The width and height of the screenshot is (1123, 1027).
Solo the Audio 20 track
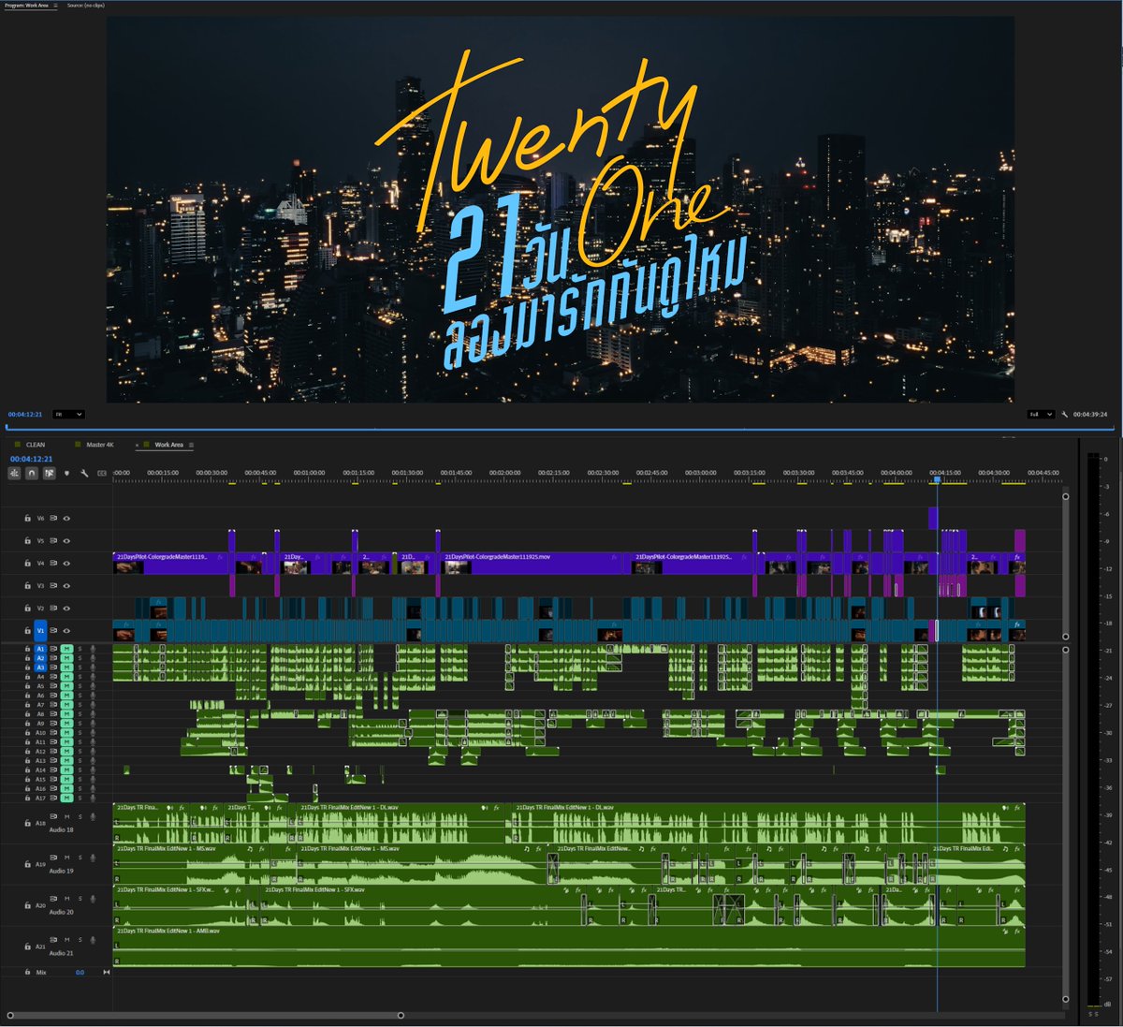click(80, 899)
